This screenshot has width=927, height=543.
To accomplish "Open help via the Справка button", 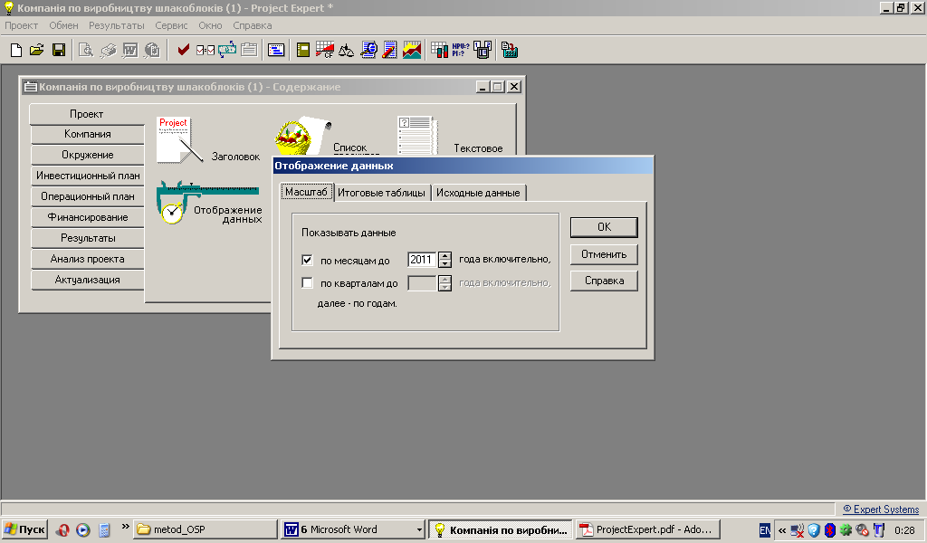I will (604, 281).
